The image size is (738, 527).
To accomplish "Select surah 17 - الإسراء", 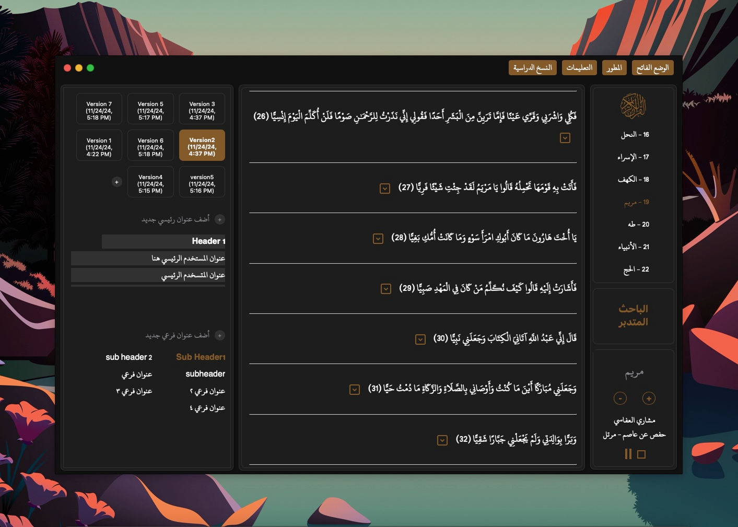I will point(633,157).
